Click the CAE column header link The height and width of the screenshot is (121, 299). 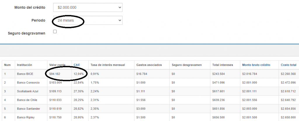click(77, 65)
